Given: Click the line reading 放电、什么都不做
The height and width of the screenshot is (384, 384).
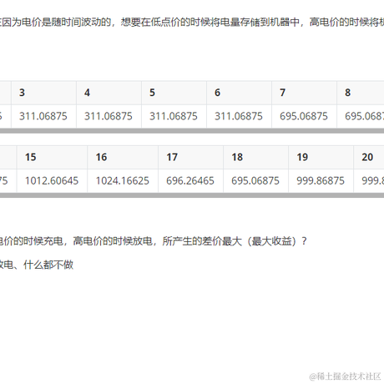Looking at the screenshot, I should 37,265.
